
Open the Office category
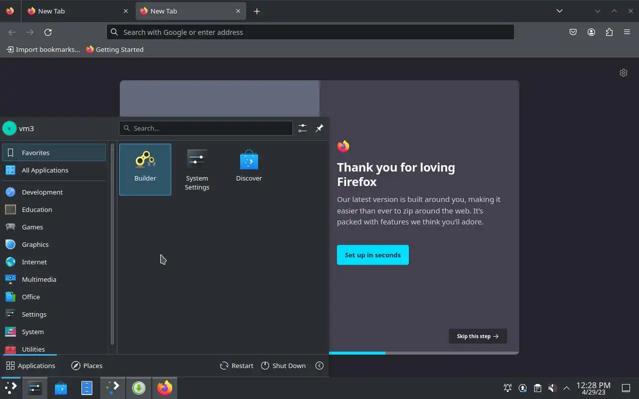[x=54, y=297]
